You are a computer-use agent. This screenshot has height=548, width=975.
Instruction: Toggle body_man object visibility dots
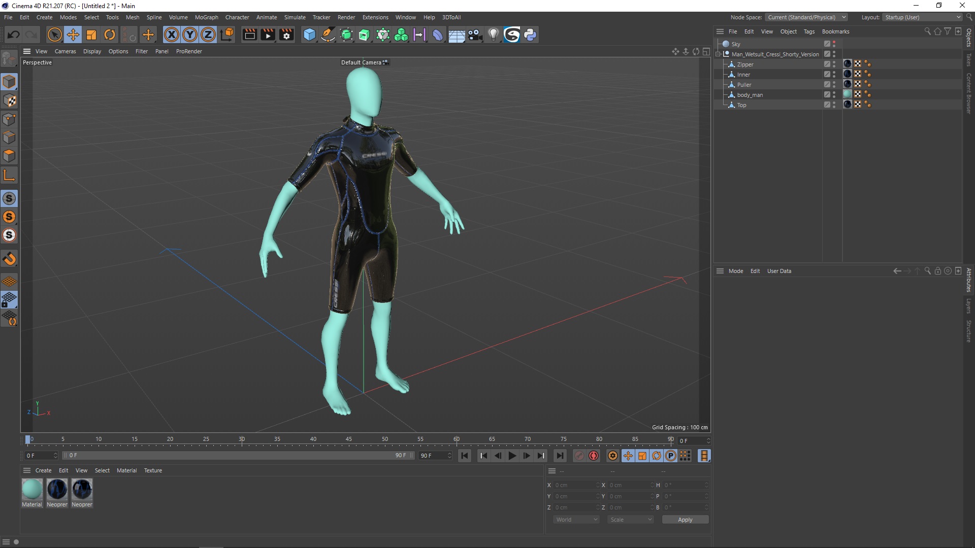[834, 95]
